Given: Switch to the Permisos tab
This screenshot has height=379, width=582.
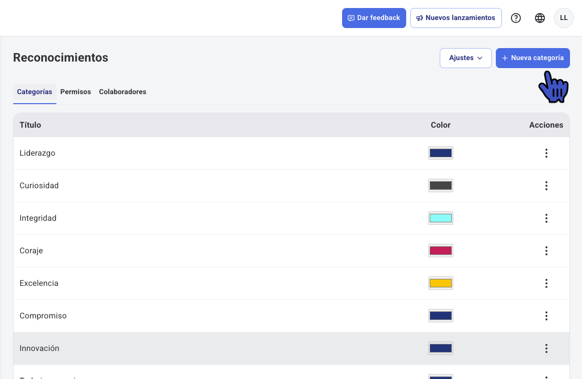Looking at the screenshot, I should click(76, 92).
